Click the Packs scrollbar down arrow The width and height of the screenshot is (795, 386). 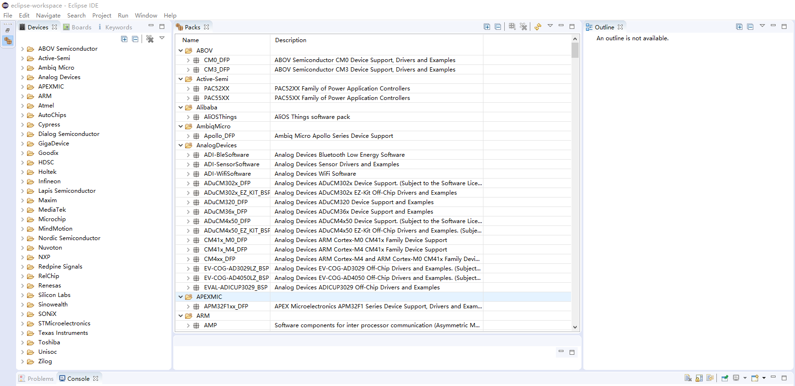(x=575, y=327)
